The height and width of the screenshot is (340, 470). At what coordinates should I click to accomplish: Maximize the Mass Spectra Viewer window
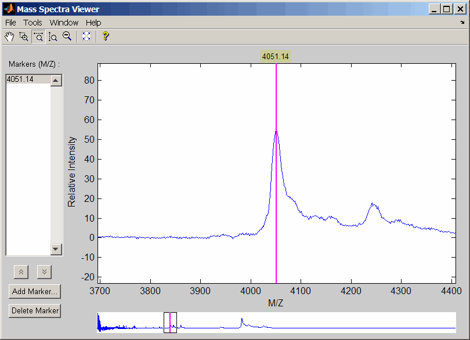[x=447, y=9]
